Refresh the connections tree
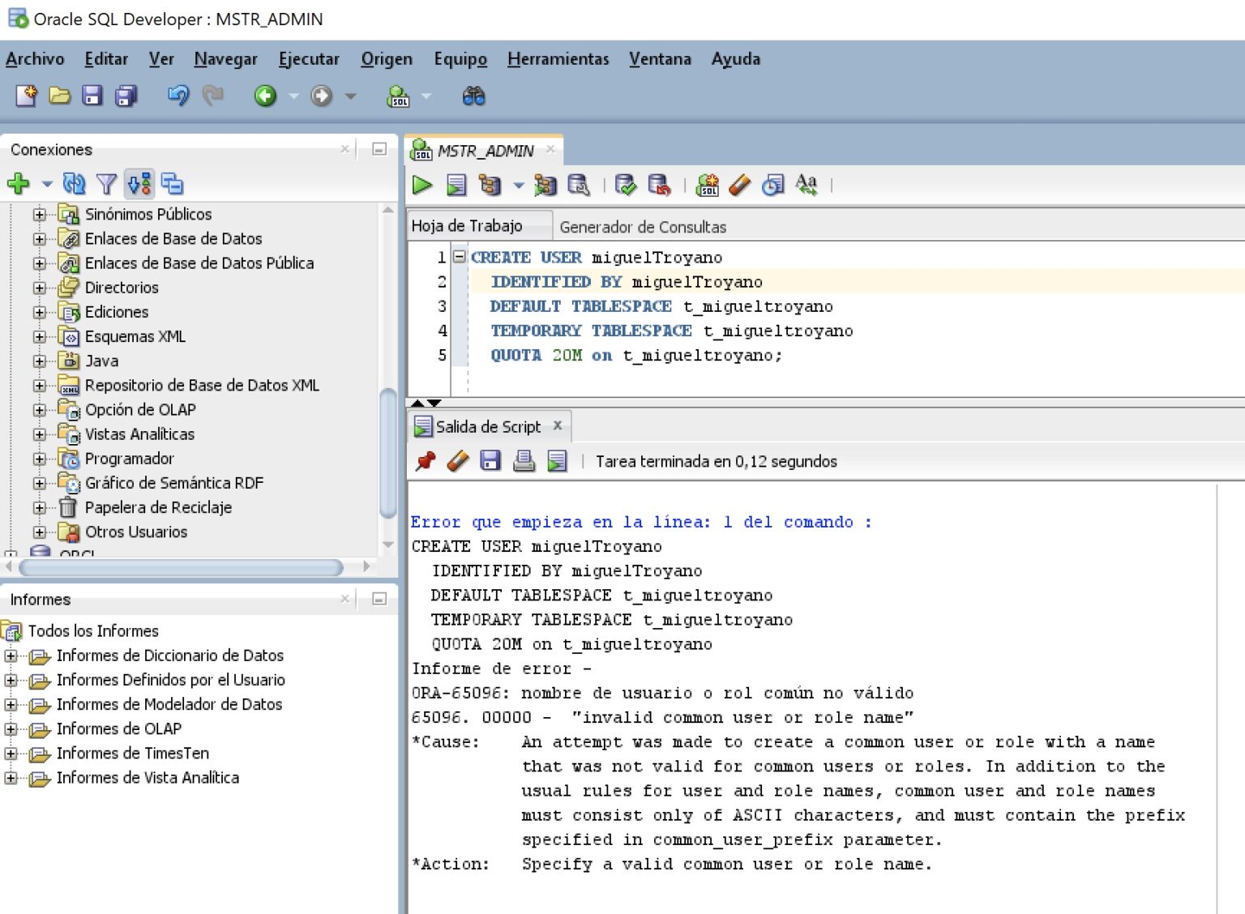 click(74, 184)
